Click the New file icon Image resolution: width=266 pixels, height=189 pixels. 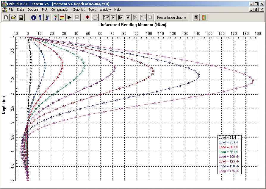(x=6, y=18)
